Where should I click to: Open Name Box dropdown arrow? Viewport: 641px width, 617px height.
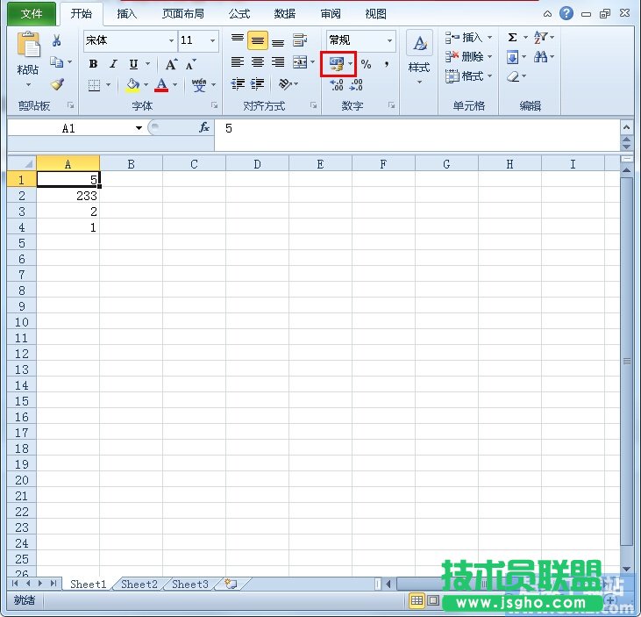(x=139, y=128)
